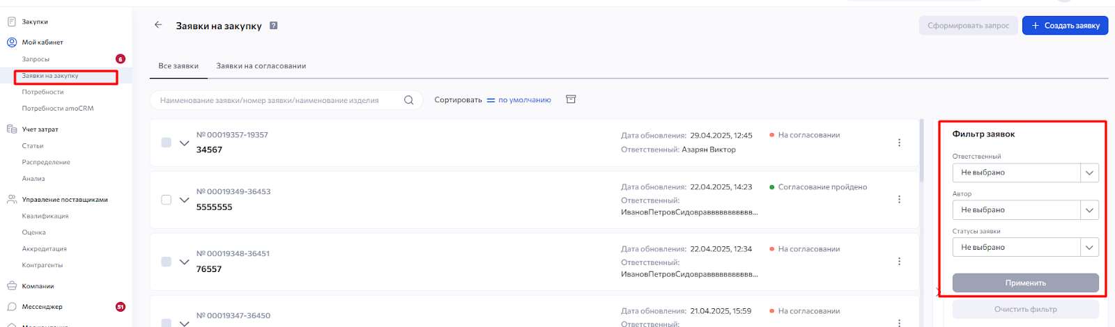Click the search magnifier icon

coord(409,100)
